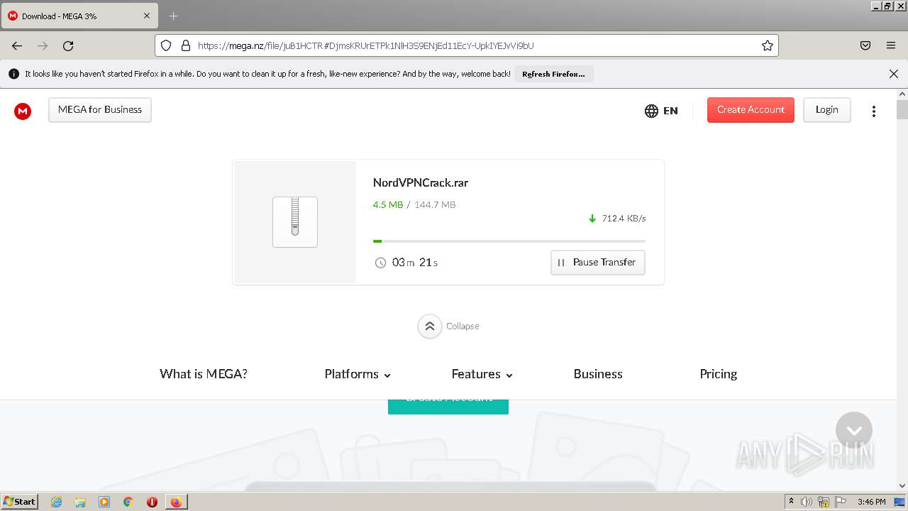Viewport: 908px width, 511px height.
Task: Click the globe language icon
Action: (x=651, y=111)
